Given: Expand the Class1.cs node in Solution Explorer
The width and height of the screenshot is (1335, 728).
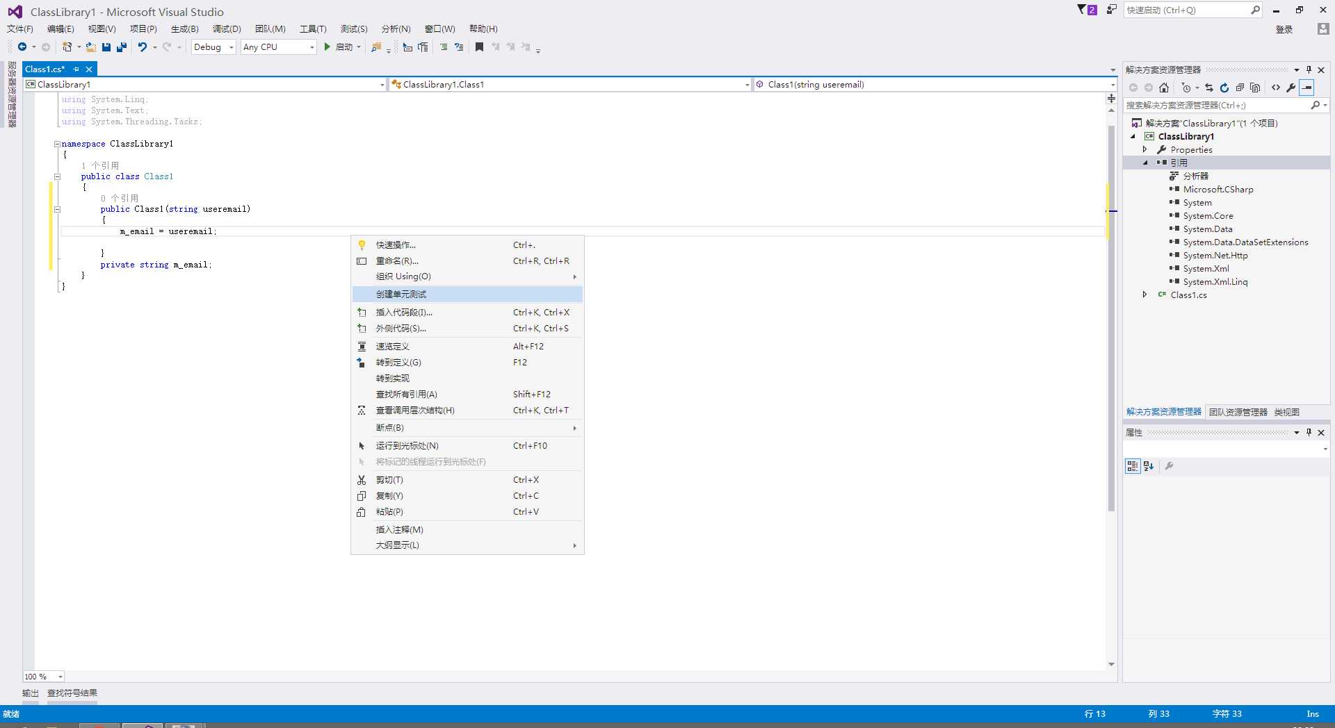Looking at the screenshot, I should click(x=1144, y=295).
